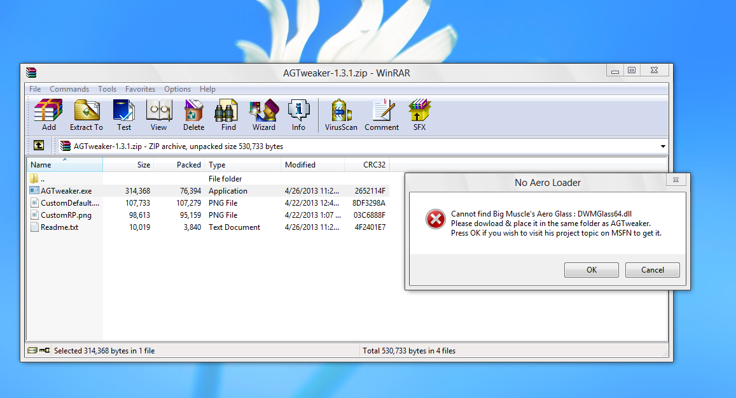This screenshot has width=736, height=398.
Task: Sort files by CRC32 column header
Action: click(x=367, y=164)
